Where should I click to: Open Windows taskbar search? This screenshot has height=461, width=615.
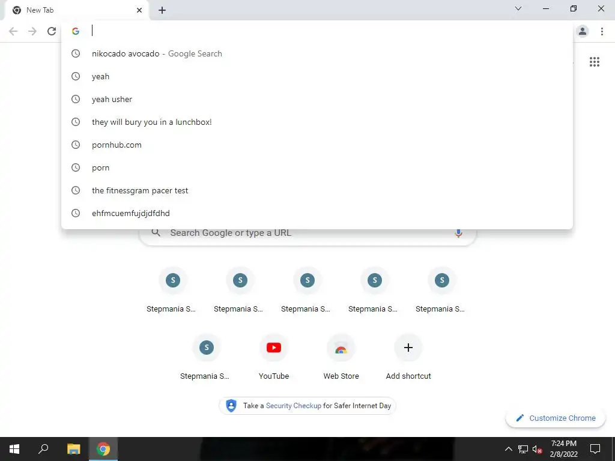(x=43, y=449)
